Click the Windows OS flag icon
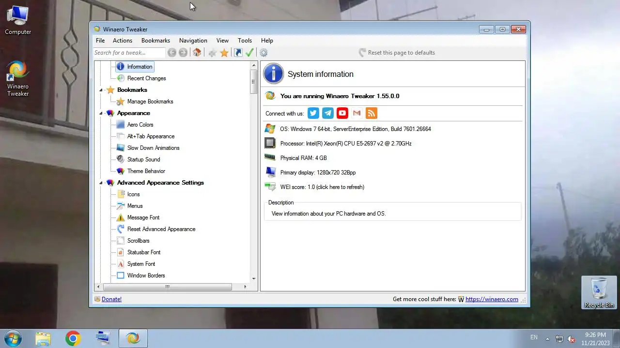 tap(270, 129)
